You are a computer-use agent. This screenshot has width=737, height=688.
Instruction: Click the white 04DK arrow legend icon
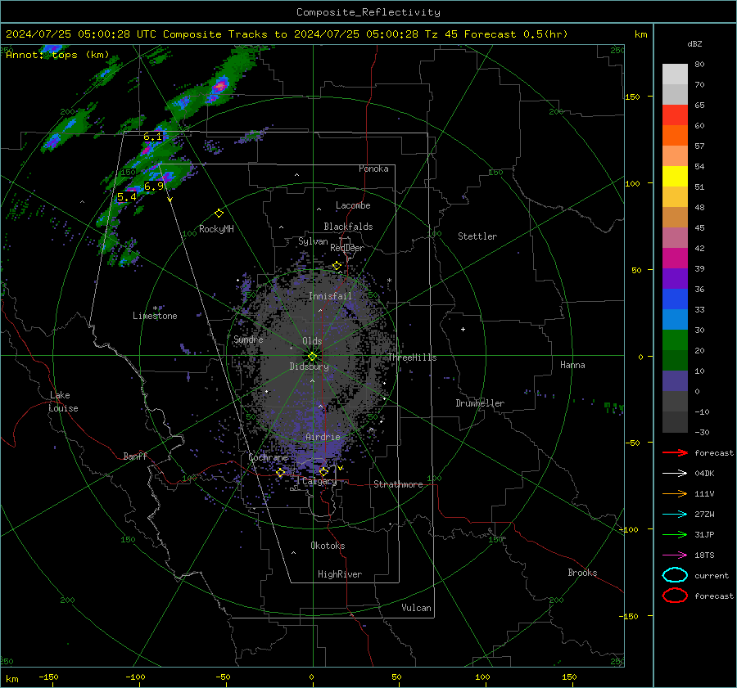coord(675,473)
